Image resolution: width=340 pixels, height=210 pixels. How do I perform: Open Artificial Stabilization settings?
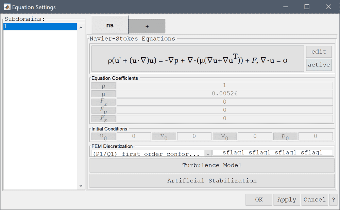[212, 181]
